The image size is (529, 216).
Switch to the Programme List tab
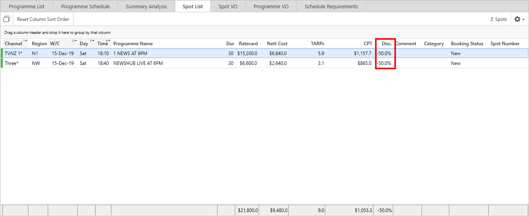(27, 6)
